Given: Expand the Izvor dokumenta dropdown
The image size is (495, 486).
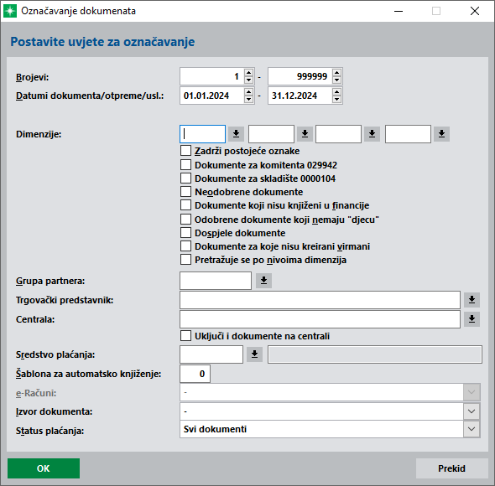Looking at the screenshot, I should 472,411.
